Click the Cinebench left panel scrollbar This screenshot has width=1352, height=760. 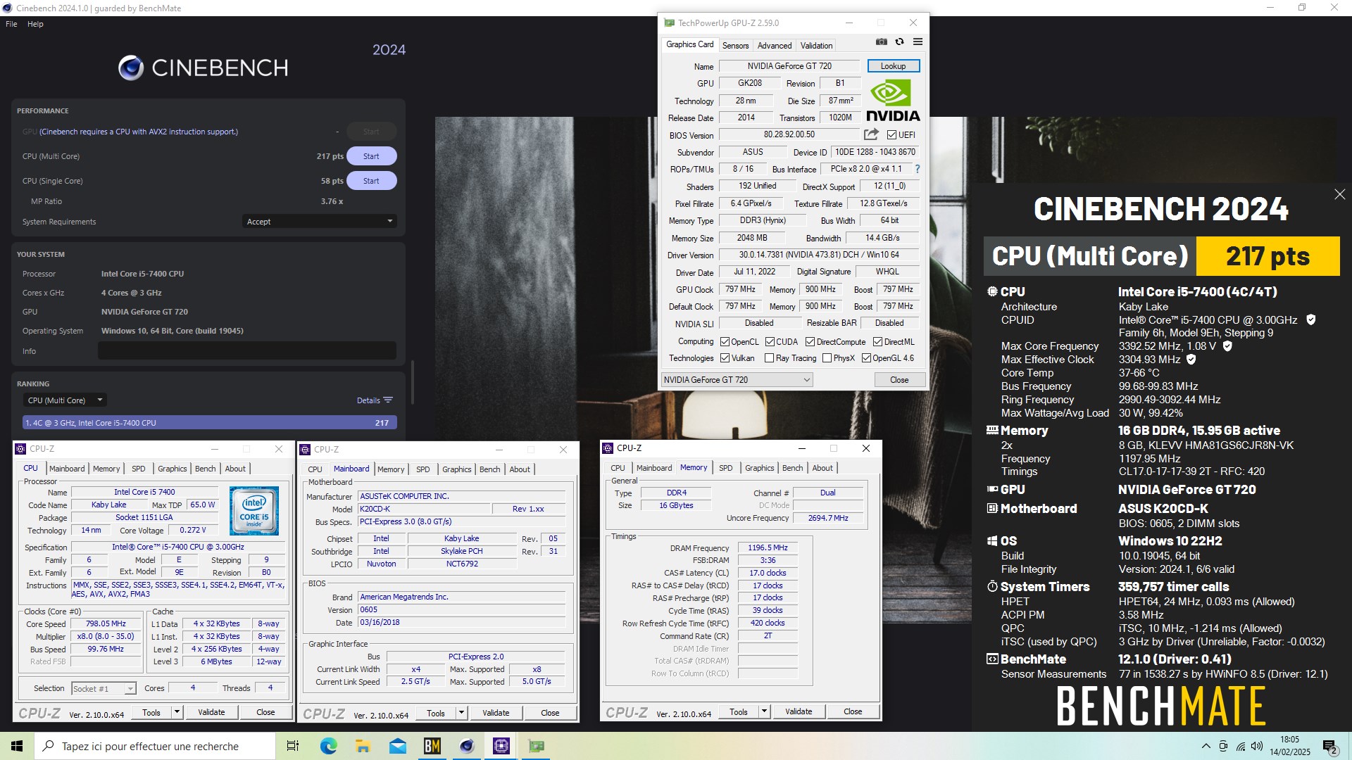tap(412, 382)
